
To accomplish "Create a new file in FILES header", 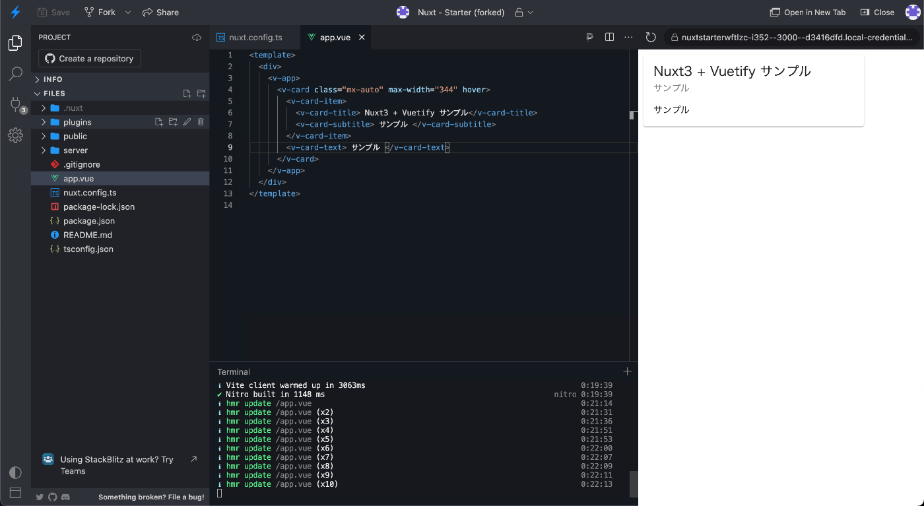I will click(x=187, y=94).
